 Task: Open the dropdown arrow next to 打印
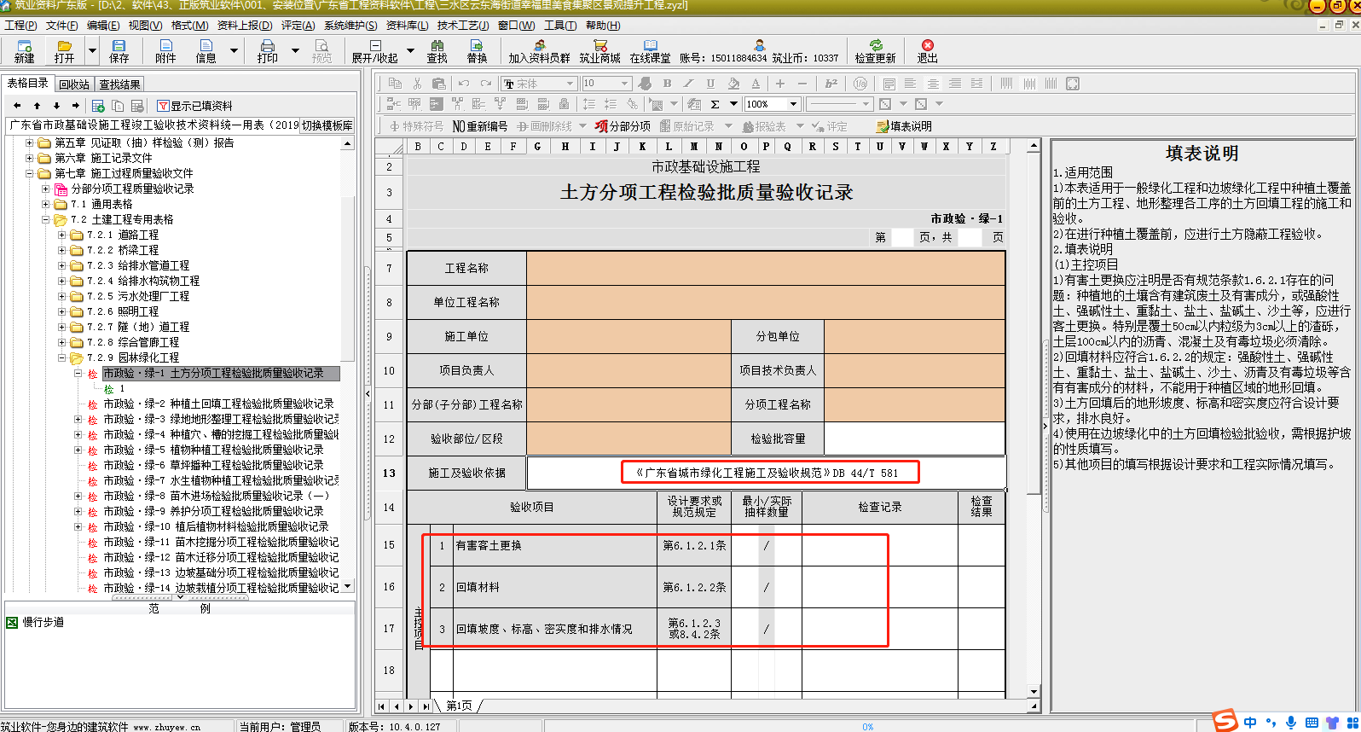(x=295, y=51)
